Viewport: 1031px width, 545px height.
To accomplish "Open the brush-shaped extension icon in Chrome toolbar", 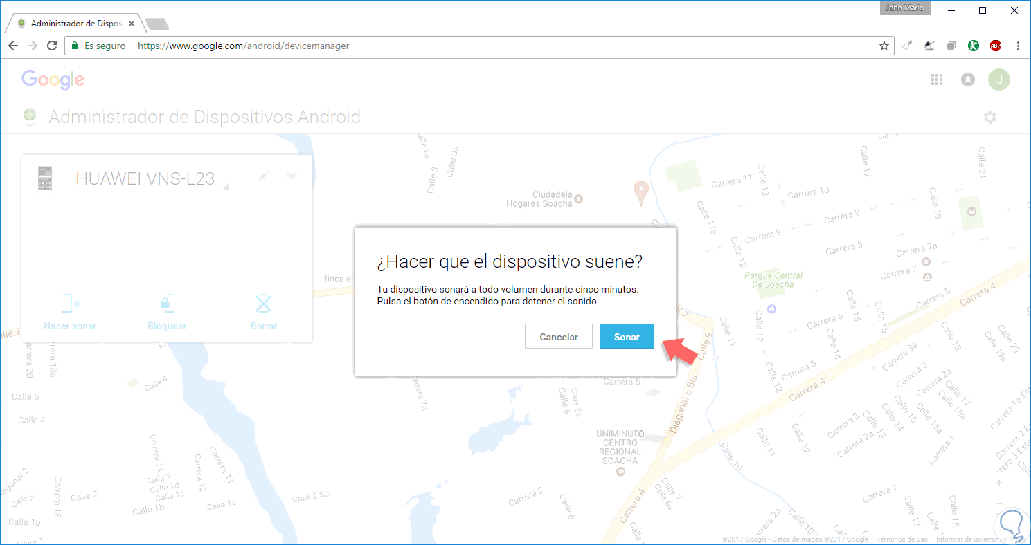I will (908, 46).
